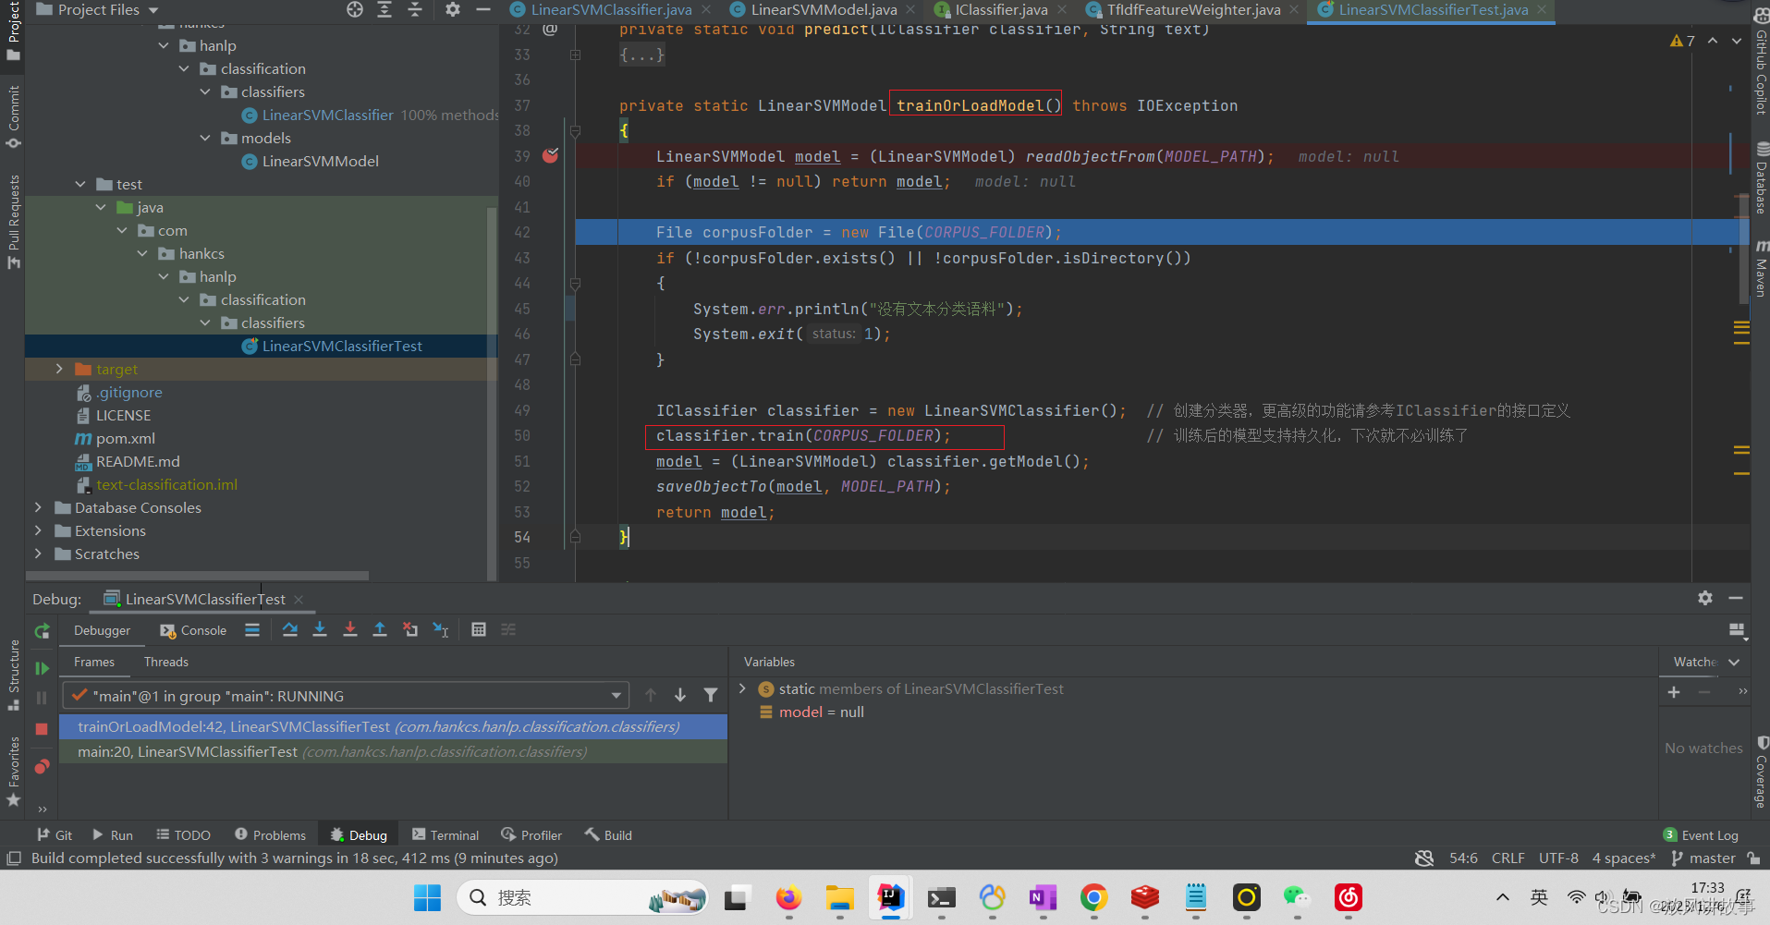Select main:20 stack frame
The height and width of the screenshot is (925, 1770).
point(393,751)
